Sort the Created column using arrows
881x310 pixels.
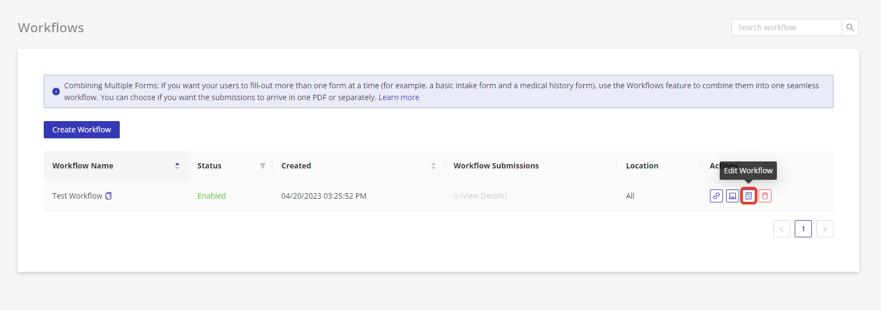(433, 166)
